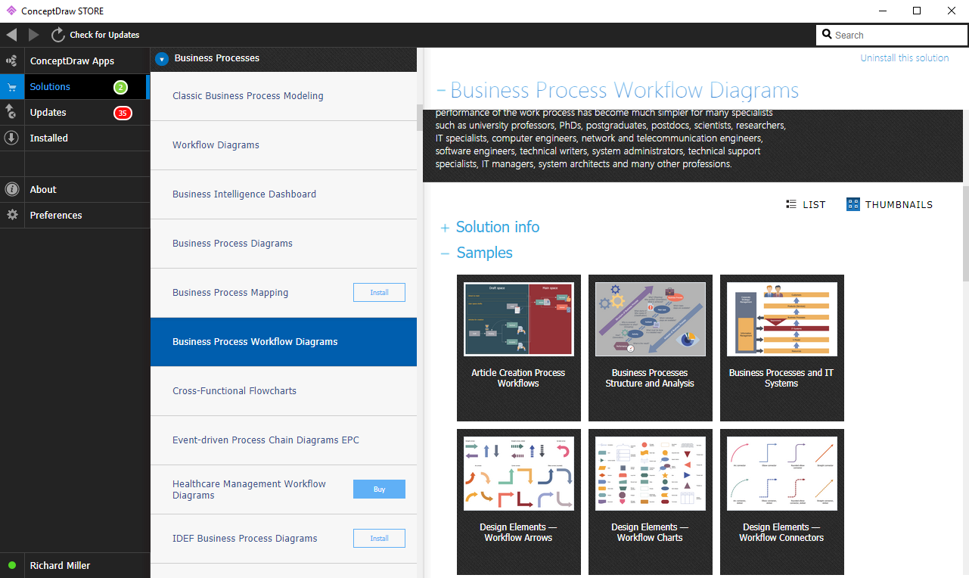The width and height of the screenshot is (969, 578).
Task: Click the red Updates count badge
Action: click(123, 113)
